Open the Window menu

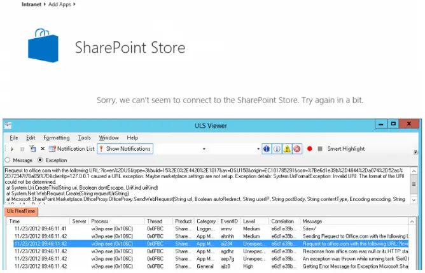(x=109, y=137)
